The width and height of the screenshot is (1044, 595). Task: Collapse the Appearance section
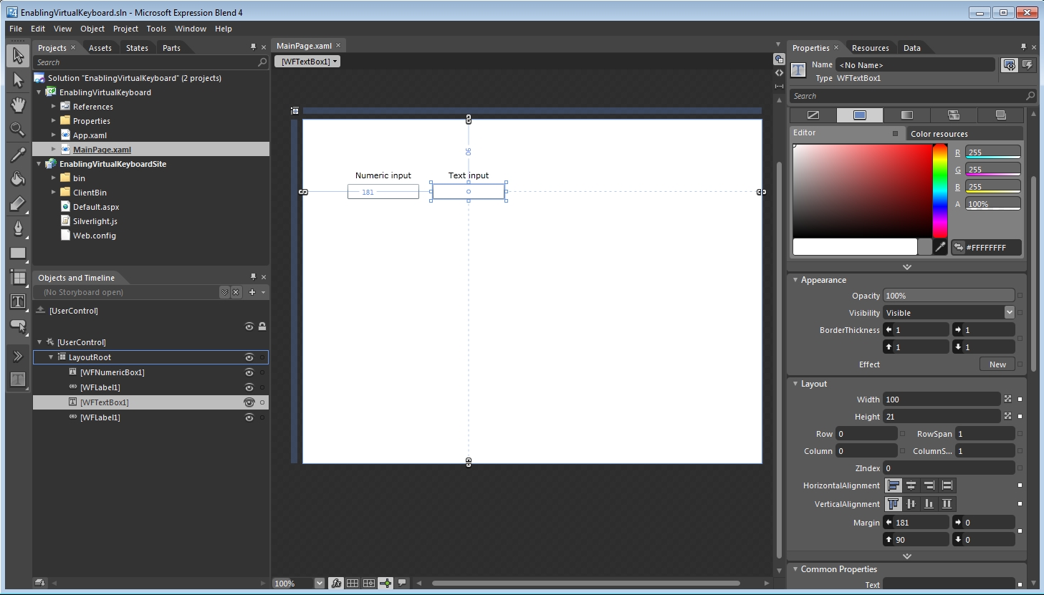[795, 280]
